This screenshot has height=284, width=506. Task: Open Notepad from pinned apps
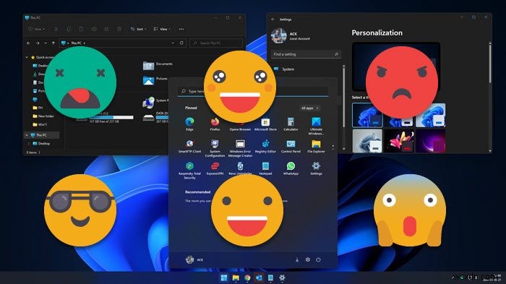coord(265,168)
